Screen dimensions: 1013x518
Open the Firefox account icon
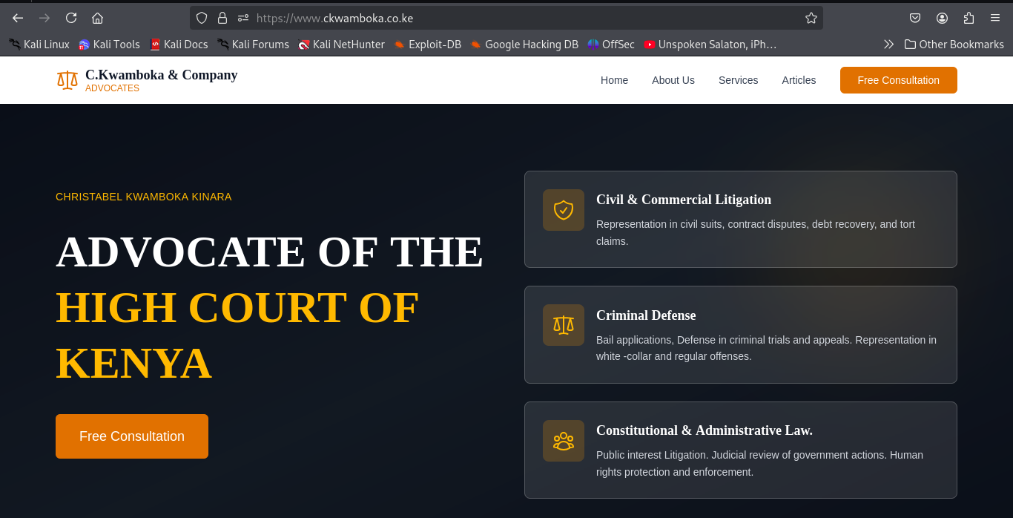[x=942, y=18]
